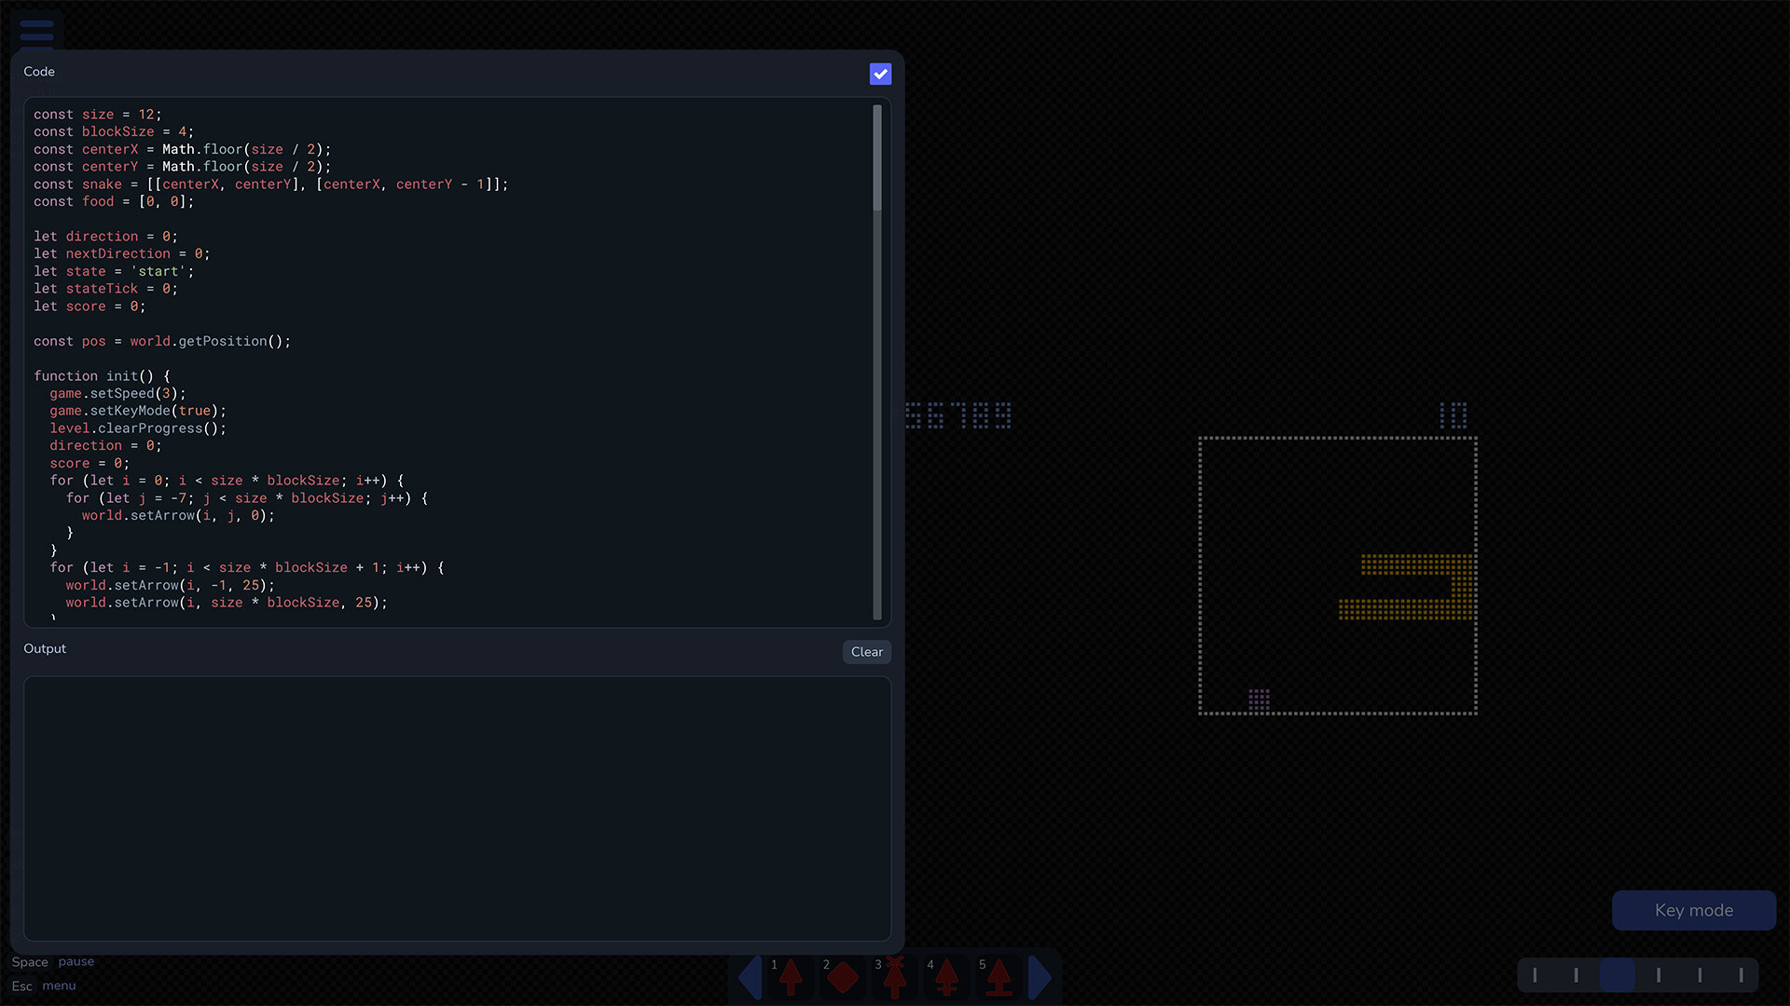The height and width of the screenshot is (1006, 1790).
Task: Set speed slider to fourth tick
Action: (x=1659, y=975)
